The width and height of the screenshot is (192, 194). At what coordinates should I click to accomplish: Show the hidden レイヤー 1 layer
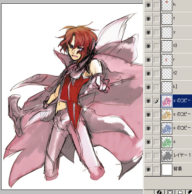[148, 156]
